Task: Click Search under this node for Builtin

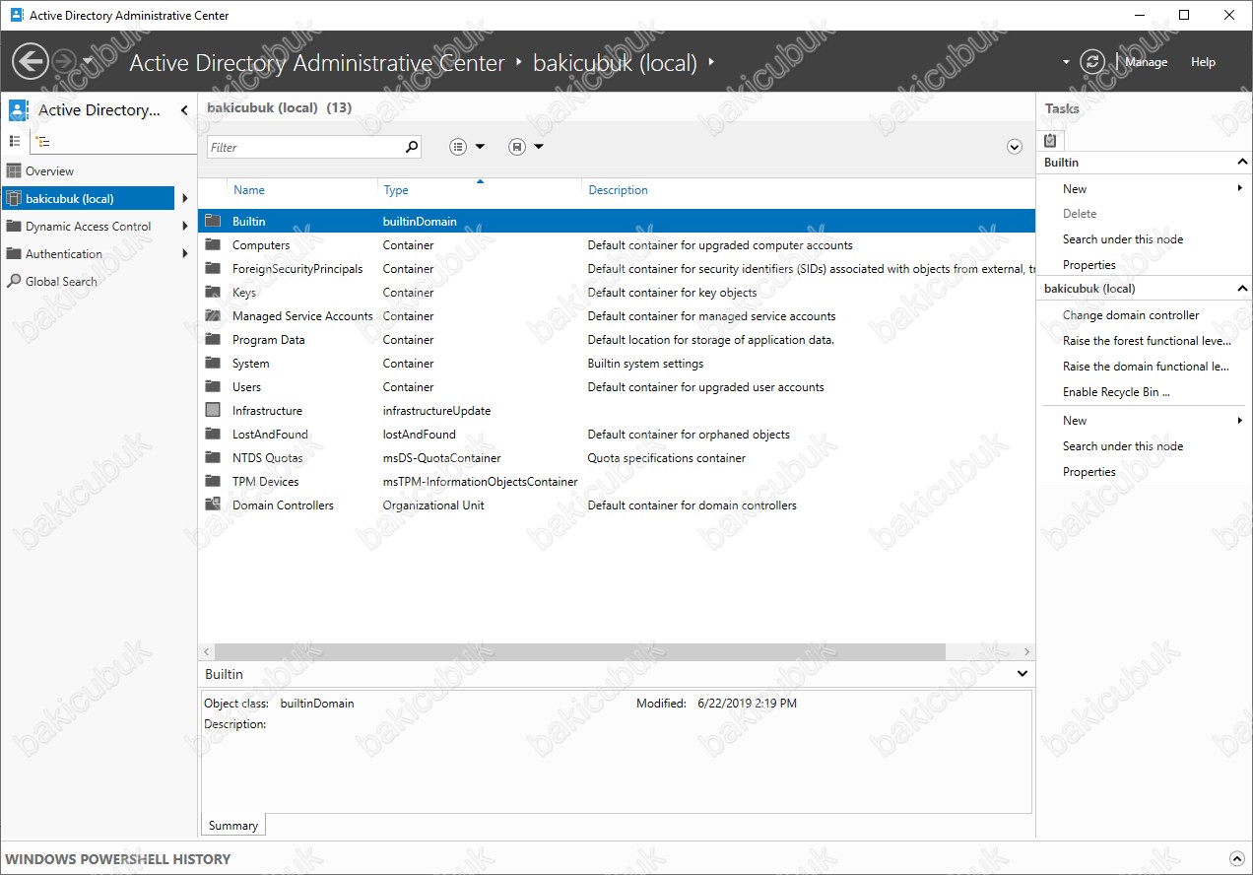Action: click(x=1123, y=239)
